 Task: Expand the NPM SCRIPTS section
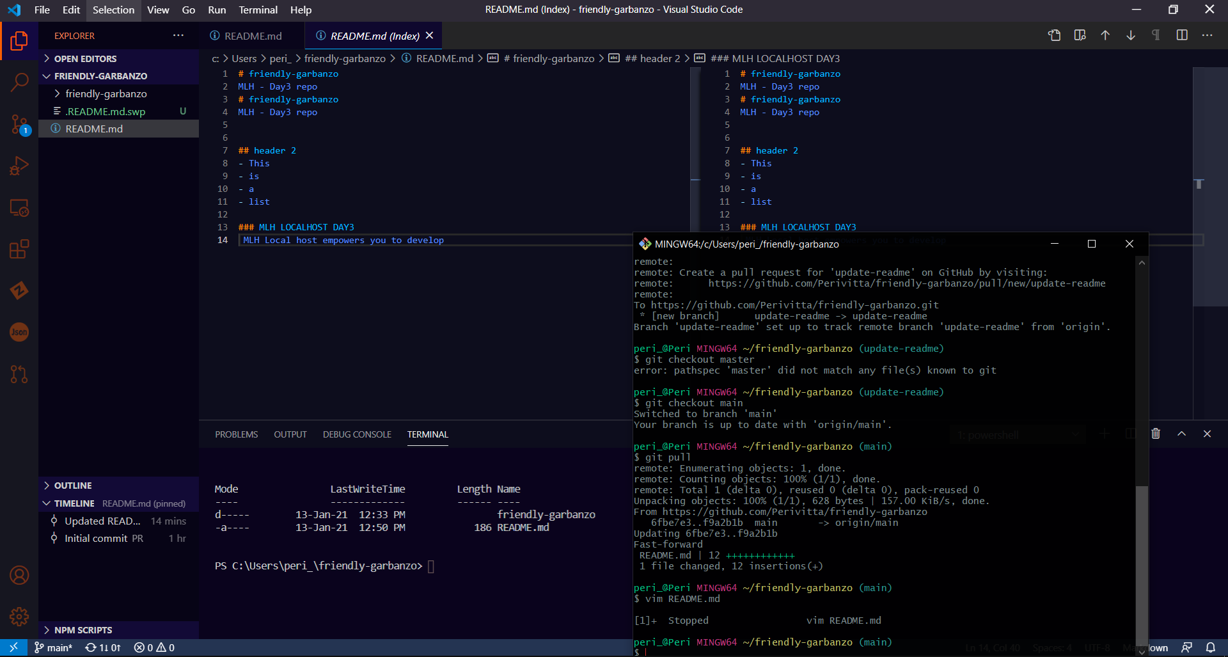pos(83,630)
